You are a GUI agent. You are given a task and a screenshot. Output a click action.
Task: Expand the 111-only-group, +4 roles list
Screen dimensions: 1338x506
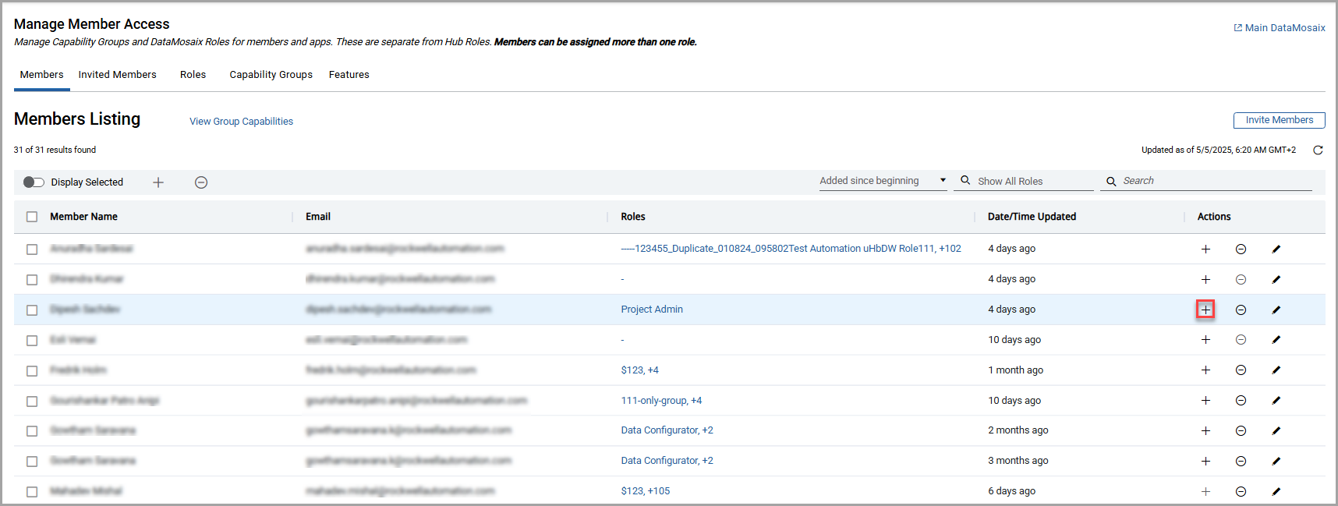(661, 401)
